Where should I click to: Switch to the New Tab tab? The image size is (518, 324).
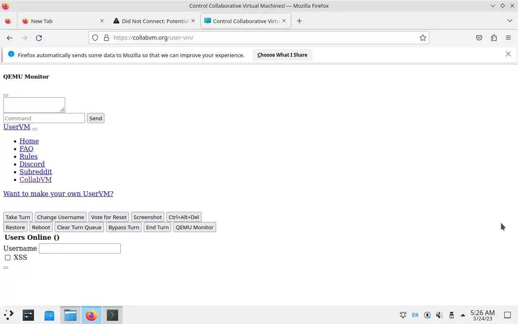click(63, 21)
